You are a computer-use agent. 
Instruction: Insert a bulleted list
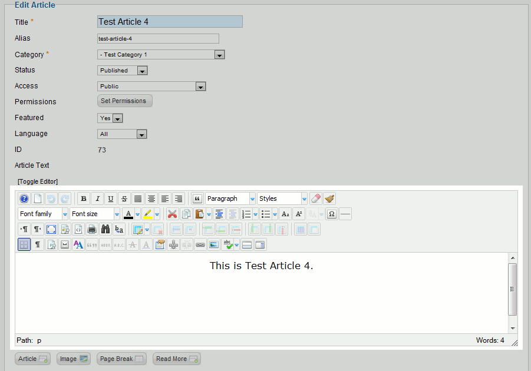(x=266, y=214)
